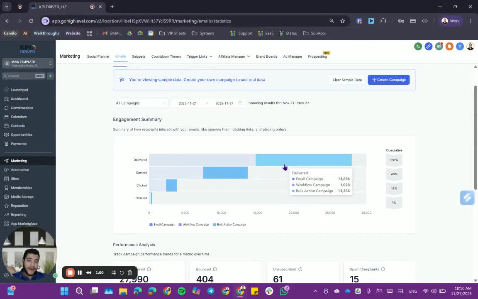This screenshot has height=299, width=478.
Task: Open Contacts in the sidebar
Action: pyautogui.click(x=18, y=126)
